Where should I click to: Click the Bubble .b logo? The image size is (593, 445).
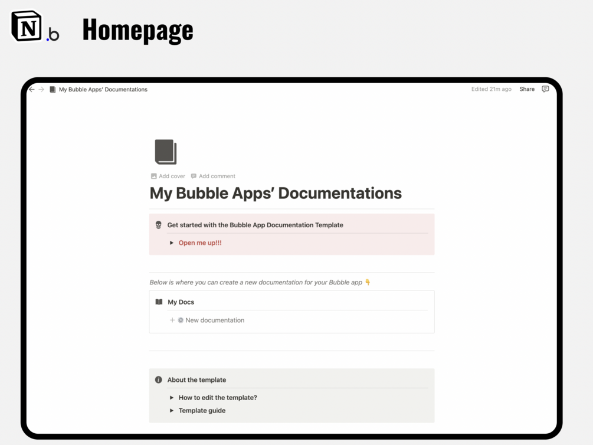(x=53, y=34)
